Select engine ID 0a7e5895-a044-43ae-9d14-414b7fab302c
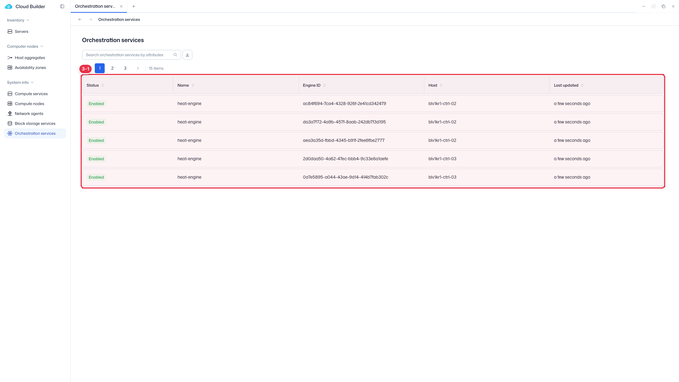 tap(346, 177)
